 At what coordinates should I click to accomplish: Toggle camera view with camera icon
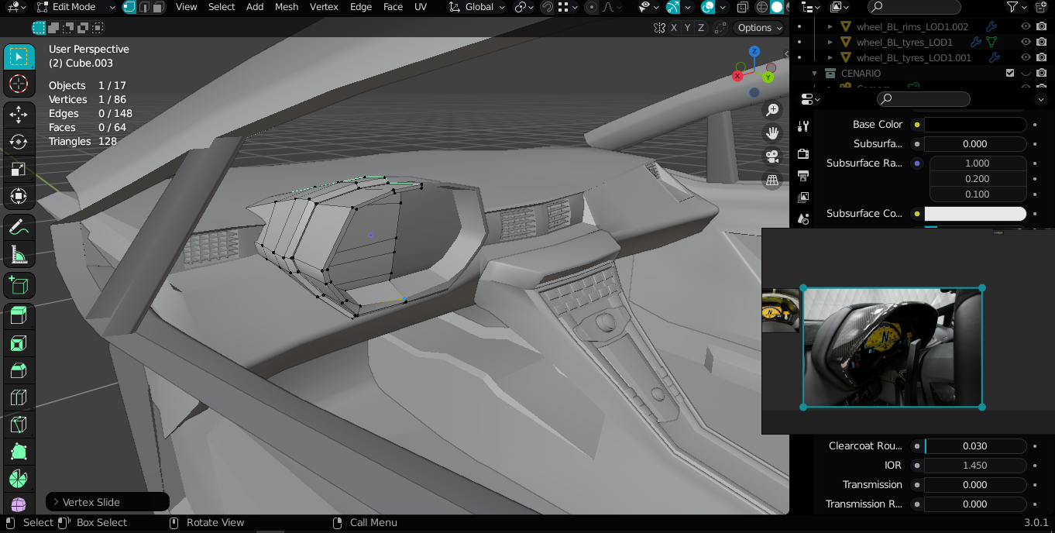pyautogui.click(x=772, y=156)
